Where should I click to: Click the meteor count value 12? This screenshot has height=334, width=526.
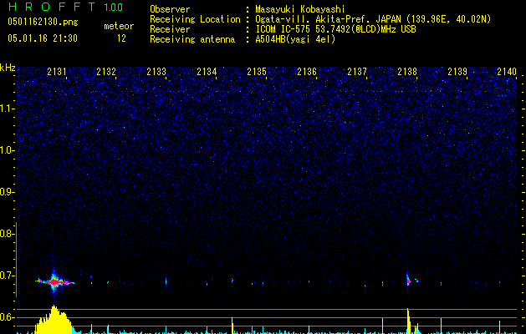point(121,38)
